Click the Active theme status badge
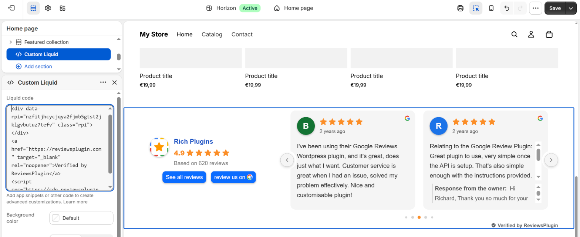The image size is (580, 237). coord(250,8)
